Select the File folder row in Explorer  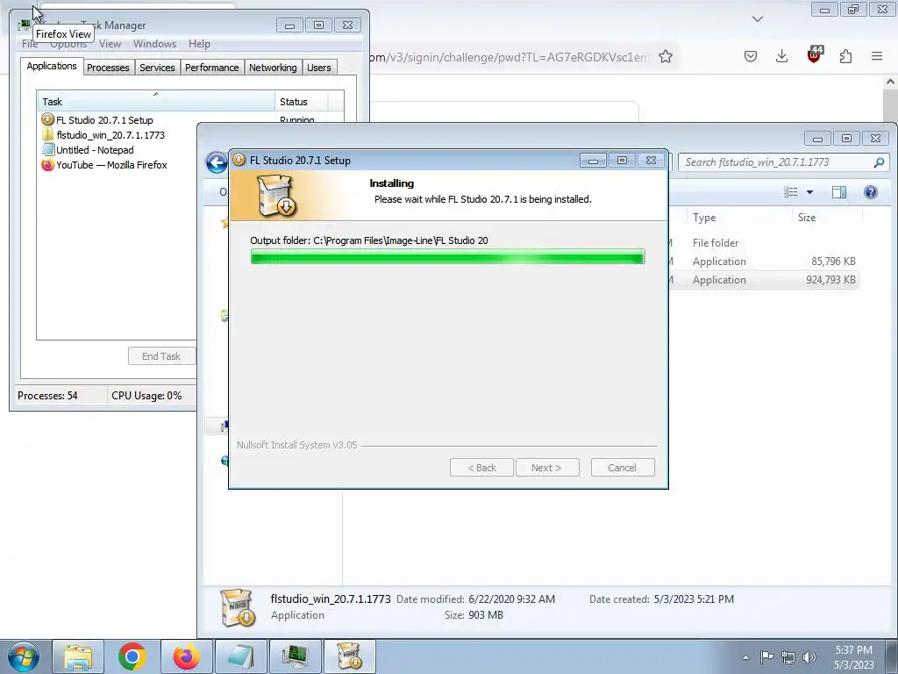pyautogui.click(x=765, y=243)
